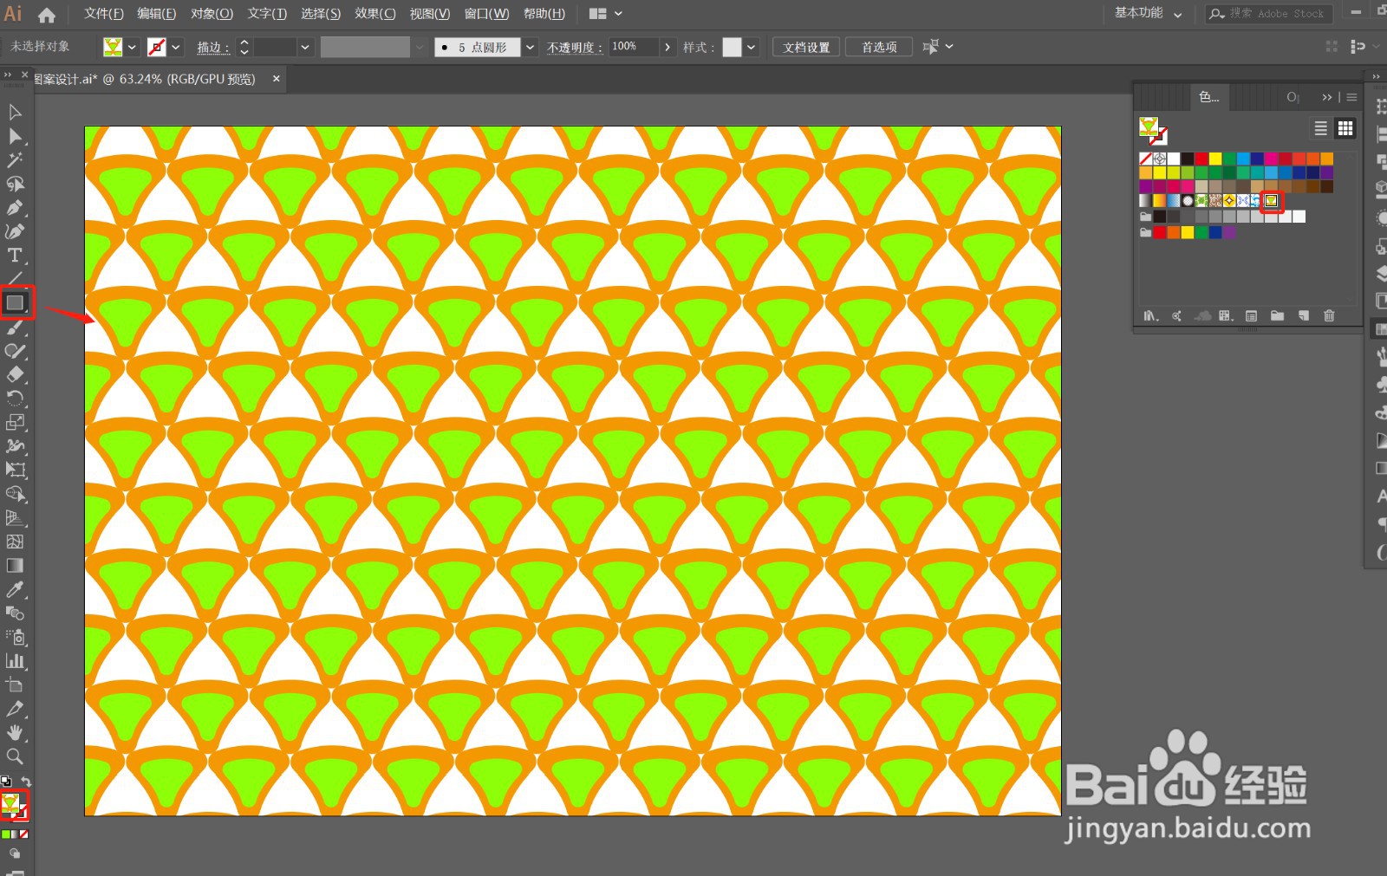
Task: Toggle None mode button in toolbox
Action: [x=23, y=834]
